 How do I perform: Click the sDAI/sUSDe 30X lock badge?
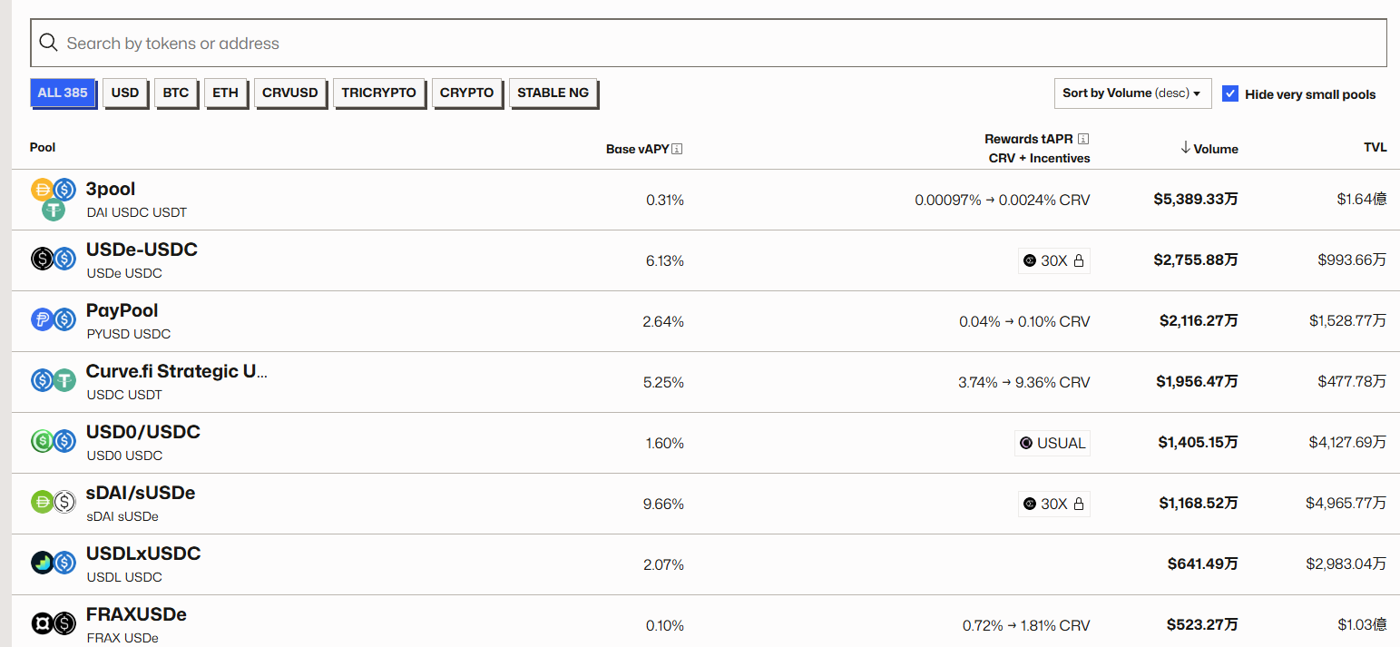tap(1053, 504)
